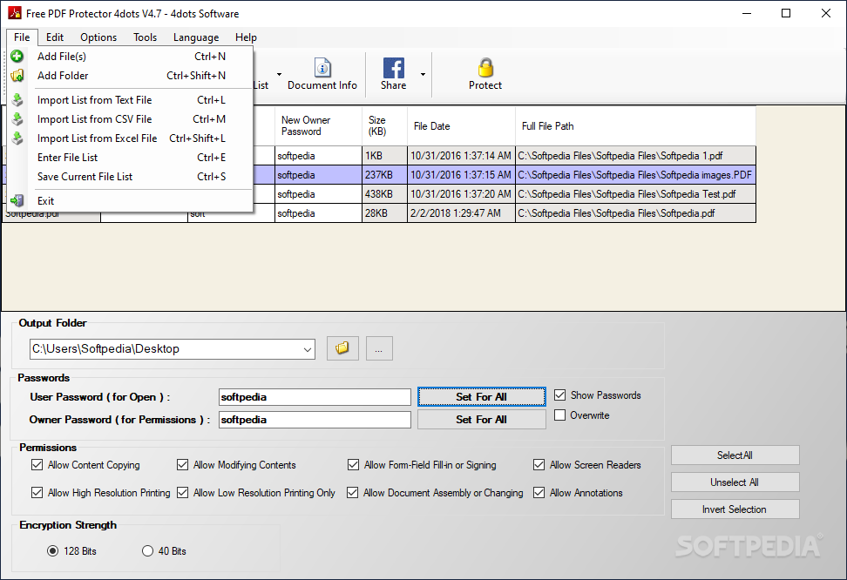
Task: Click the Import List from Text File icon
Action: 17,100
